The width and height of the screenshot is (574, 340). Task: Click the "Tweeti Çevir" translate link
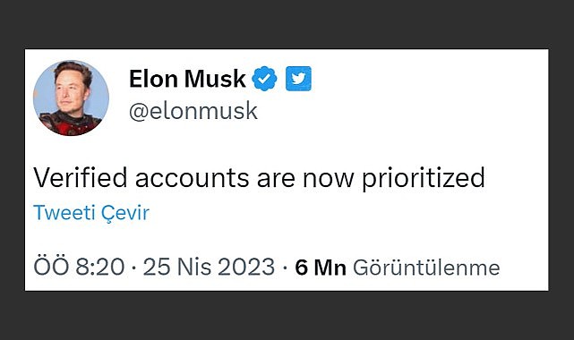(x=91, y=213)
